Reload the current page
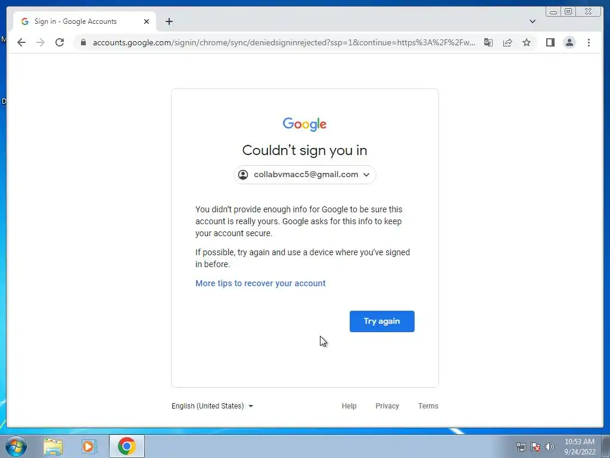The image size is (610, 458). coord(60,42)
